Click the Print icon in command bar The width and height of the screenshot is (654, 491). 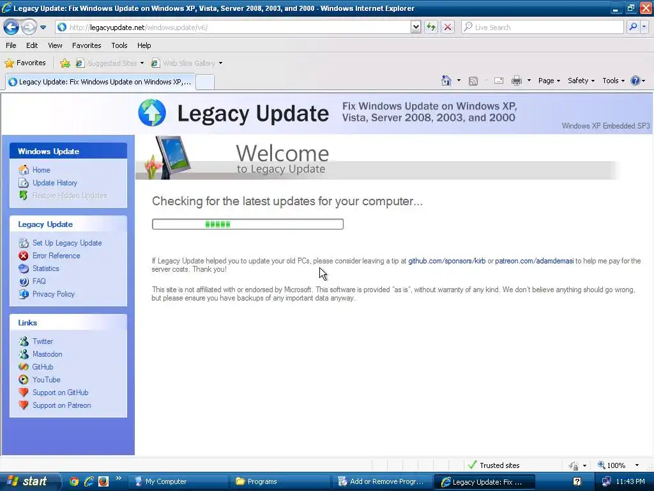[x=516, y=81]
